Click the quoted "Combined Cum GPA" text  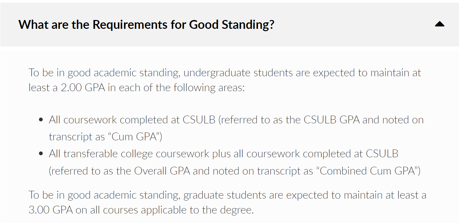click(x=367, y=171)
